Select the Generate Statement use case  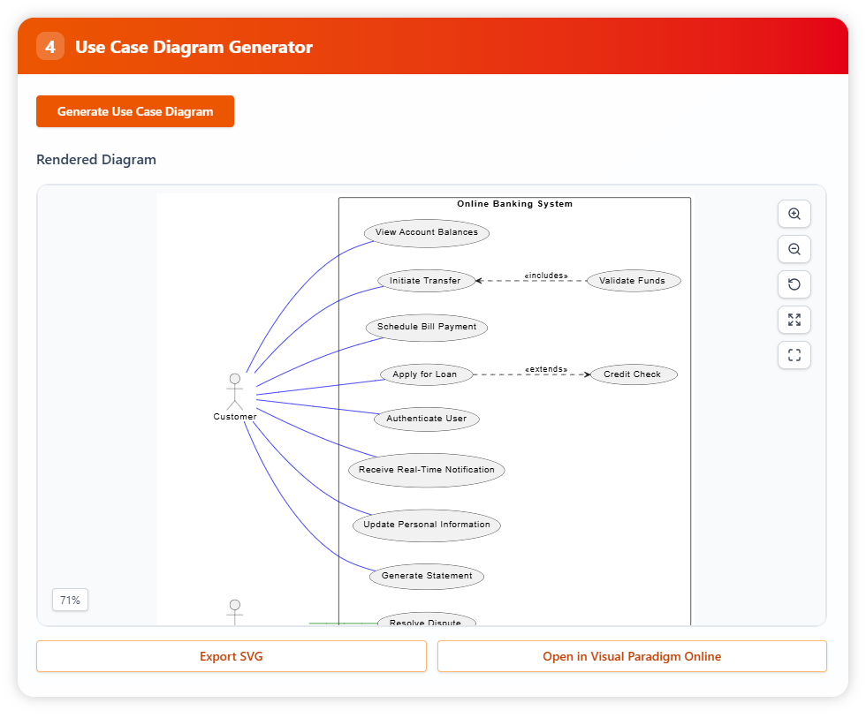(x=426, y=576)
